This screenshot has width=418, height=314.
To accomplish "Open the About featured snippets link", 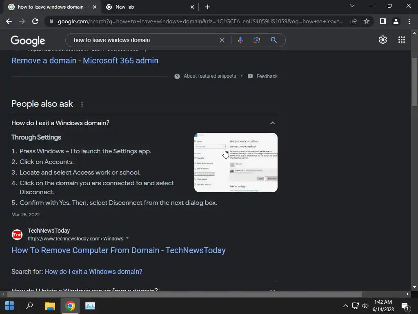I will coord(210,76).
